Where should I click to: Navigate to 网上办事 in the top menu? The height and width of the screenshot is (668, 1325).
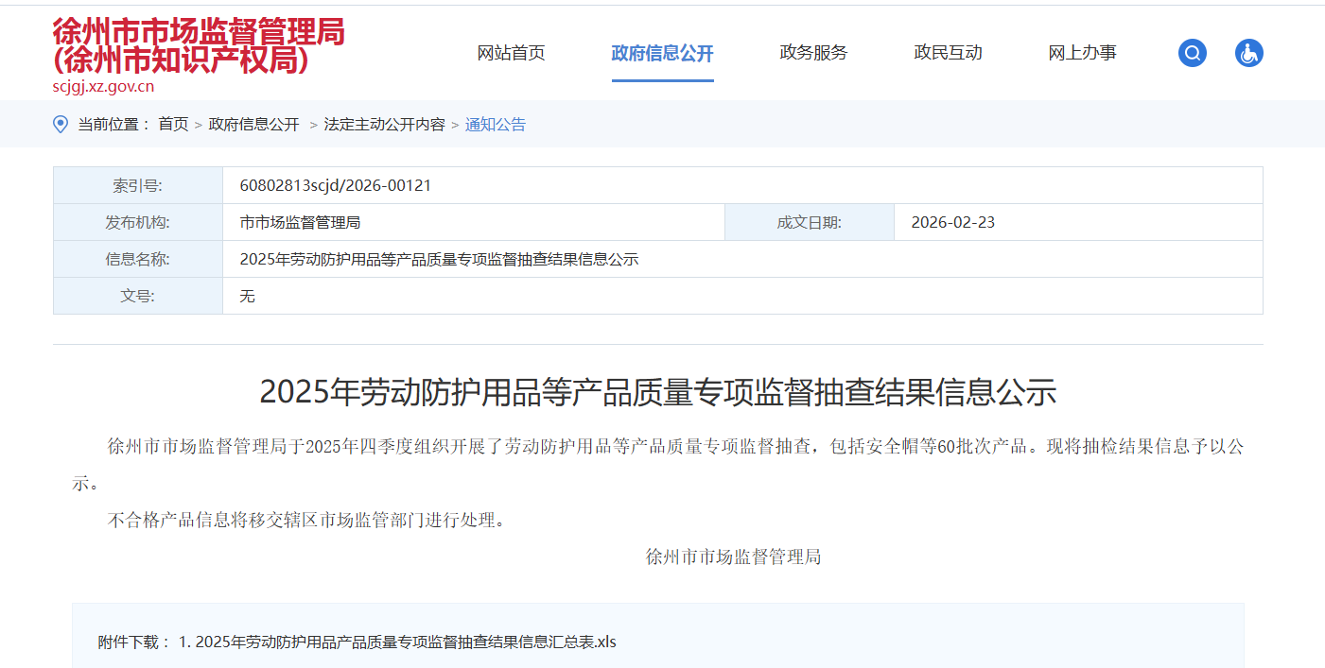pyautogui.click(x=1082, y=53)
